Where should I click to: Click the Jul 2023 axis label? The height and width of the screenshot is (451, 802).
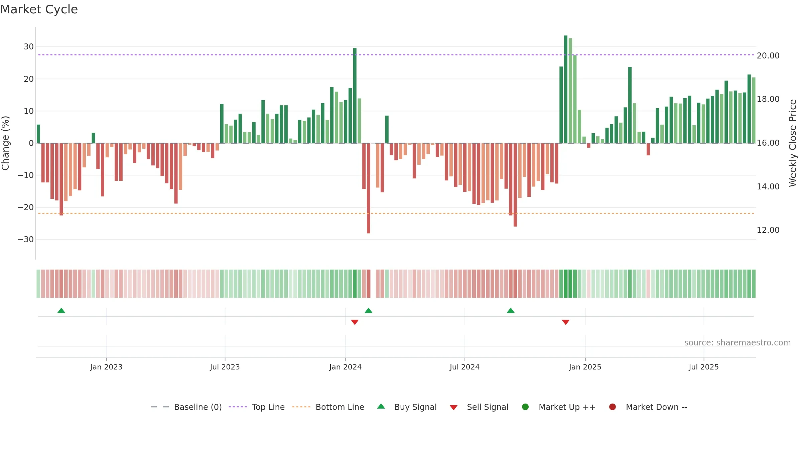[x=225, y=367]
